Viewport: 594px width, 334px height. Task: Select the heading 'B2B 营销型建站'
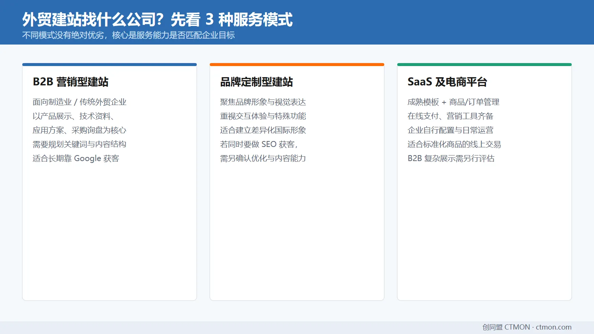pos(71,82)
